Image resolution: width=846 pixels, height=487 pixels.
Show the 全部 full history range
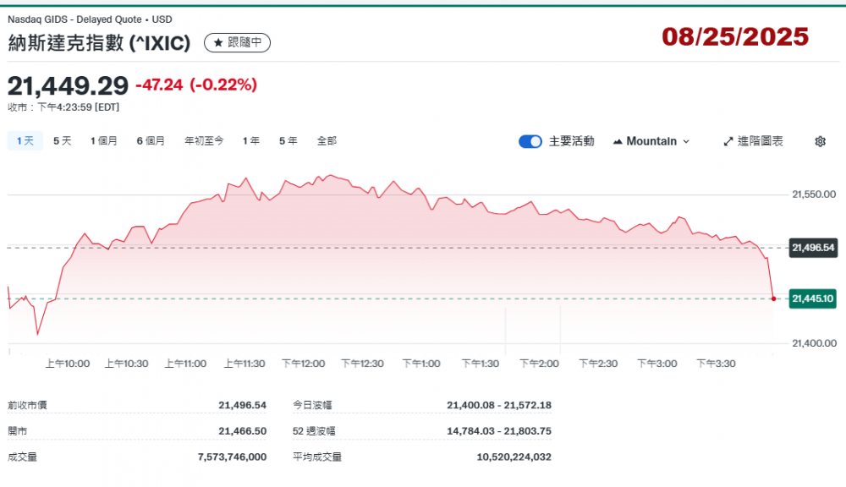coord(327,141)
